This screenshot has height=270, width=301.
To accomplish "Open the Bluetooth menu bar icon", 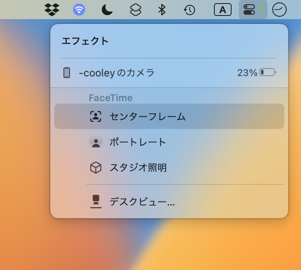I will (162, 10).
